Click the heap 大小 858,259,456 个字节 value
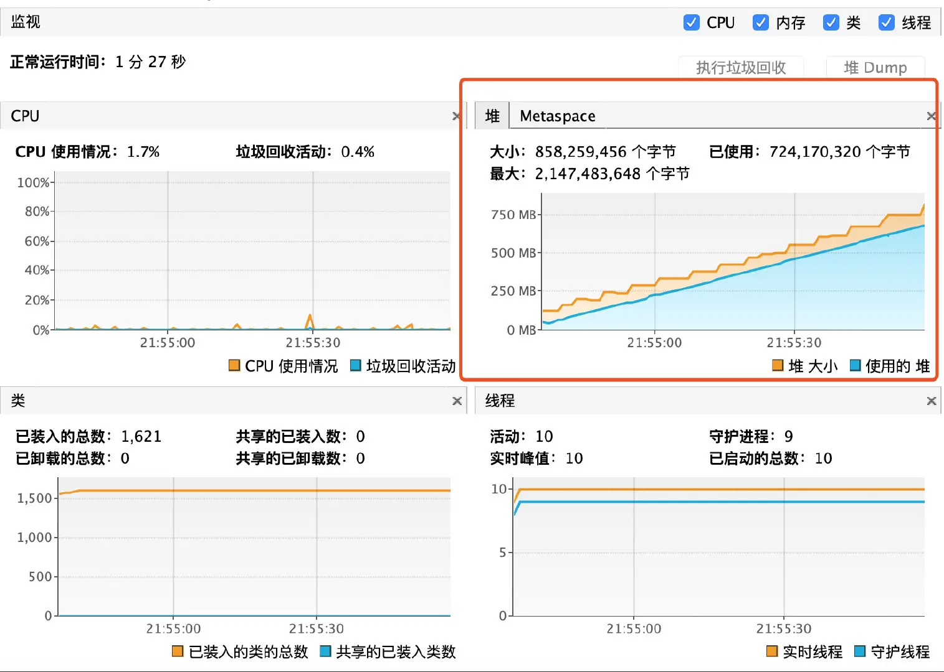The height and width of the screenshot is (672, 944). pos(605,152)
